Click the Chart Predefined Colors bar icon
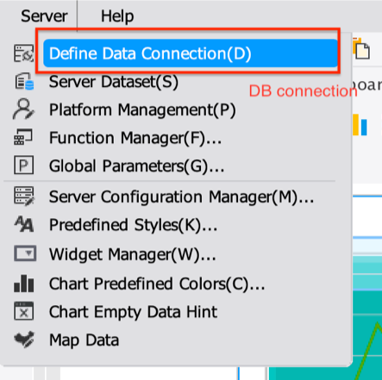The image size is (382, 380). (24, 283)
